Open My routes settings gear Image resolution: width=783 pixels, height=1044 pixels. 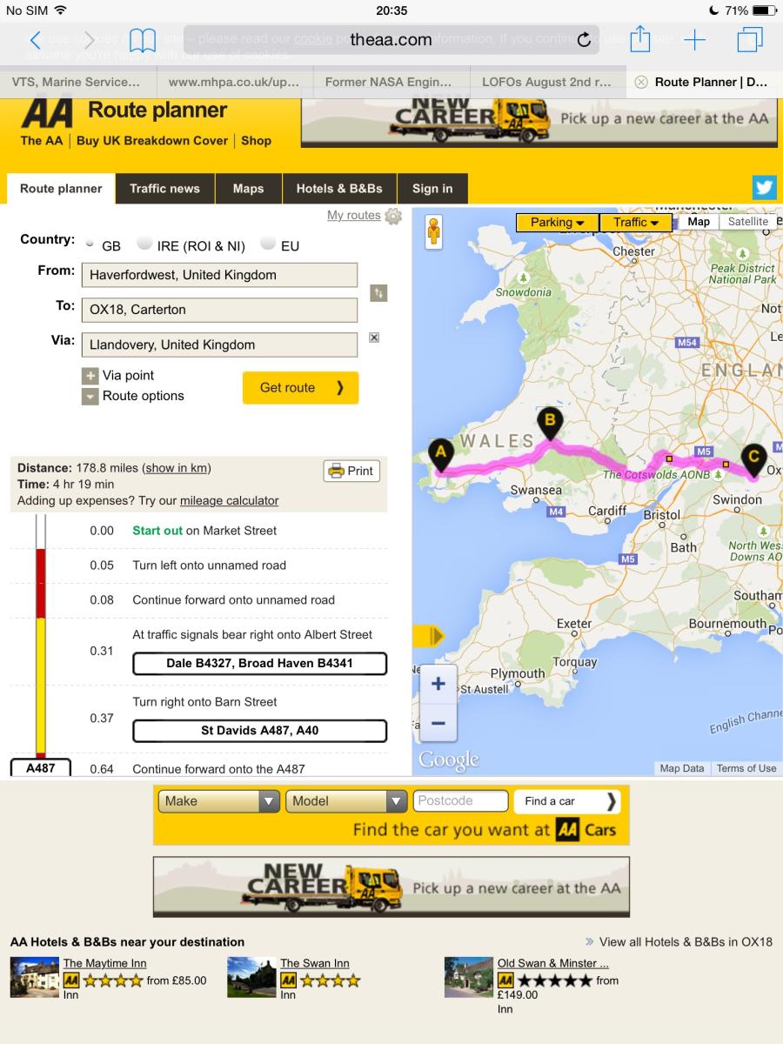[393, 217]
